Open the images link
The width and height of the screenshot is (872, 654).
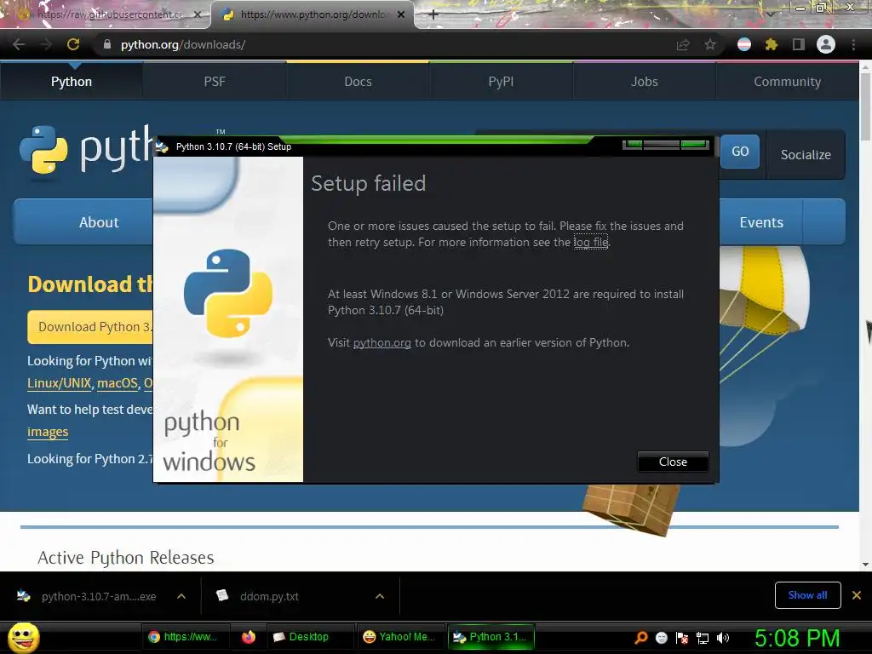click(x=48, y=432)
